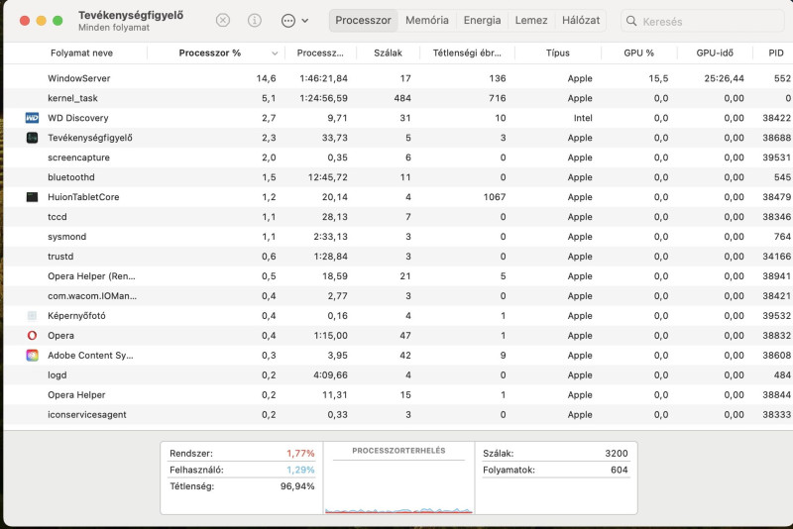Click the search magnifier icon

pyautogui.click(x=631, y=21)
